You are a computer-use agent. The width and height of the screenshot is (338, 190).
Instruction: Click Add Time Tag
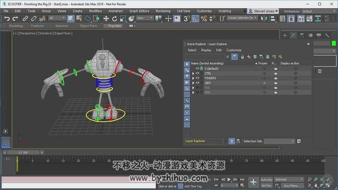click(193, 186)
